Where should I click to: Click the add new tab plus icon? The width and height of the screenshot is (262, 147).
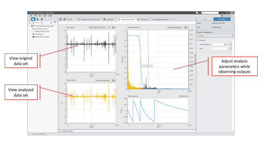[173, 19]
